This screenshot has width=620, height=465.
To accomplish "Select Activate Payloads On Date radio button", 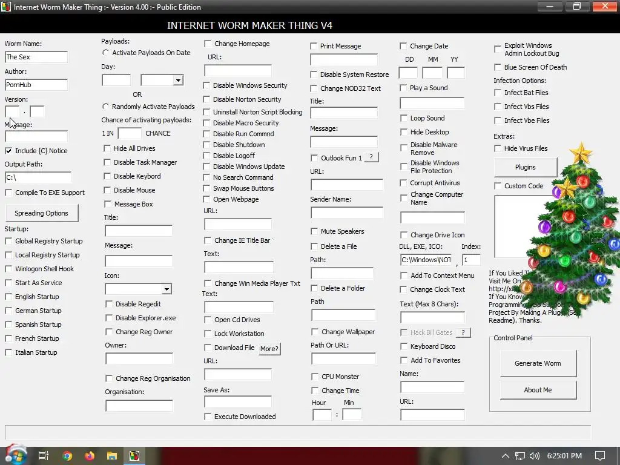I will pyautogui.click(x=105, y=53).
